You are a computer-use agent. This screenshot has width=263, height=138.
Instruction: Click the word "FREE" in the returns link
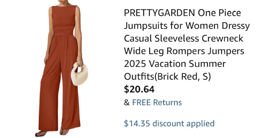[x=142, y=102]
